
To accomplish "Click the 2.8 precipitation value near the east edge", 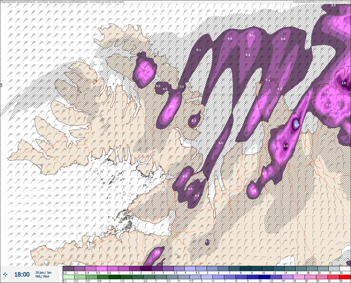I will pos(344,83).
